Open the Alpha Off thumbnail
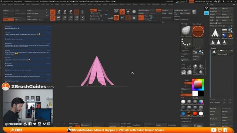This screenshot has height=133, width=237. coord(198,43)
